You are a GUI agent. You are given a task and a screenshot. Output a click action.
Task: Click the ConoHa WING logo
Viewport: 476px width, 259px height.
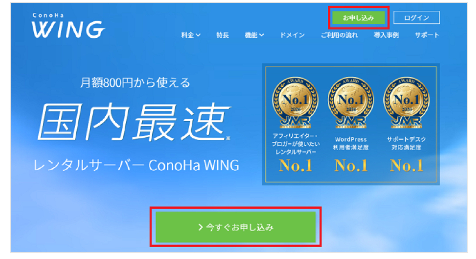(68, 26)
